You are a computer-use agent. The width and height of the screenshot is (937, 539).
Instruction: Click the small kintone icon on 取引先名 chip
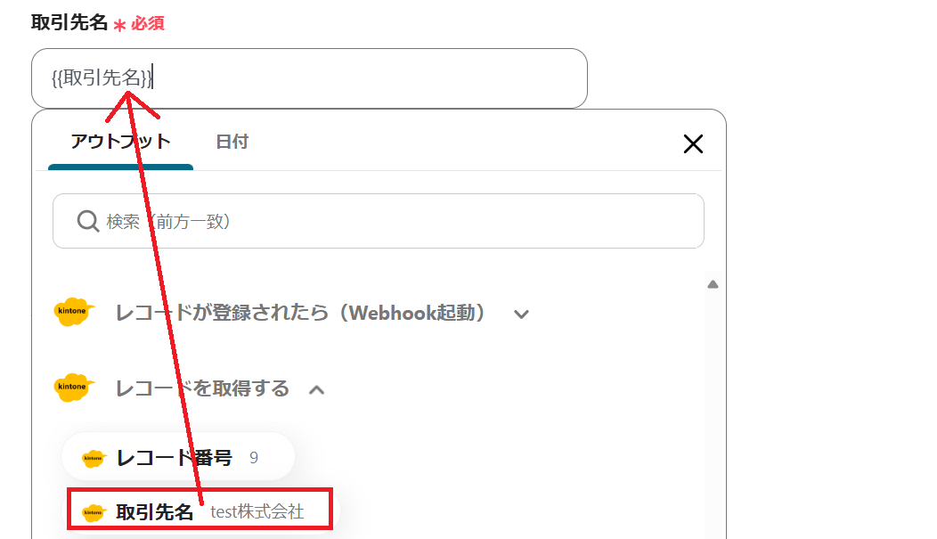tap(94, 512)
